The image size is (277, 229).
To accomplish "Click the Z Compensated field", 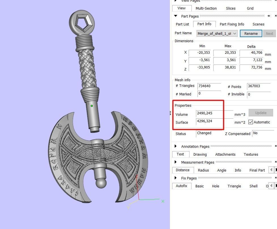I will pos(264,133).
